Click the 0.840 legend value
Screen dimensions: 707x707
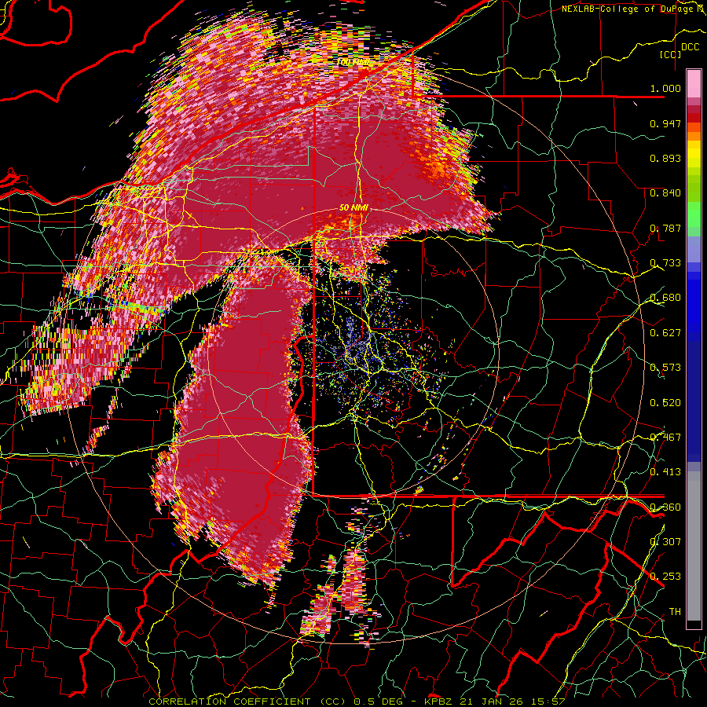tap(665, 193)
